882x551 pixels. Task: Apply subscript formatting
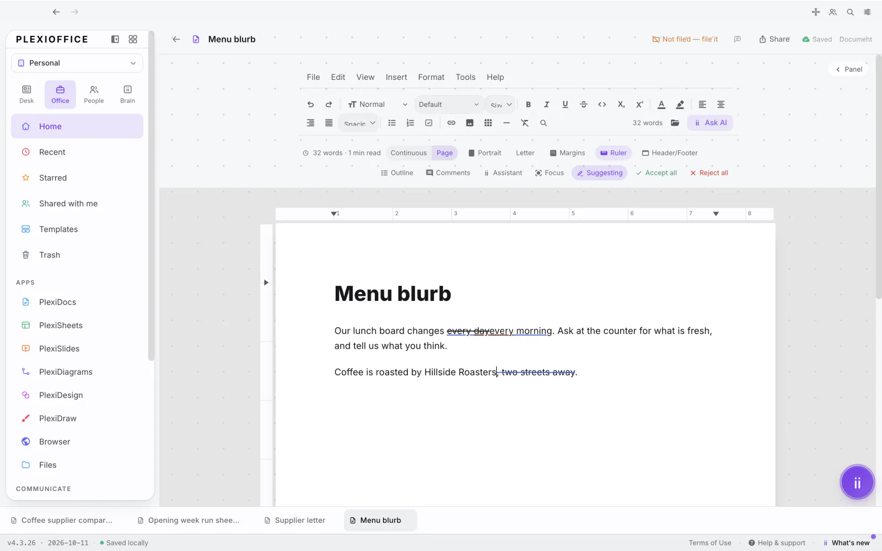pos(621,104)
